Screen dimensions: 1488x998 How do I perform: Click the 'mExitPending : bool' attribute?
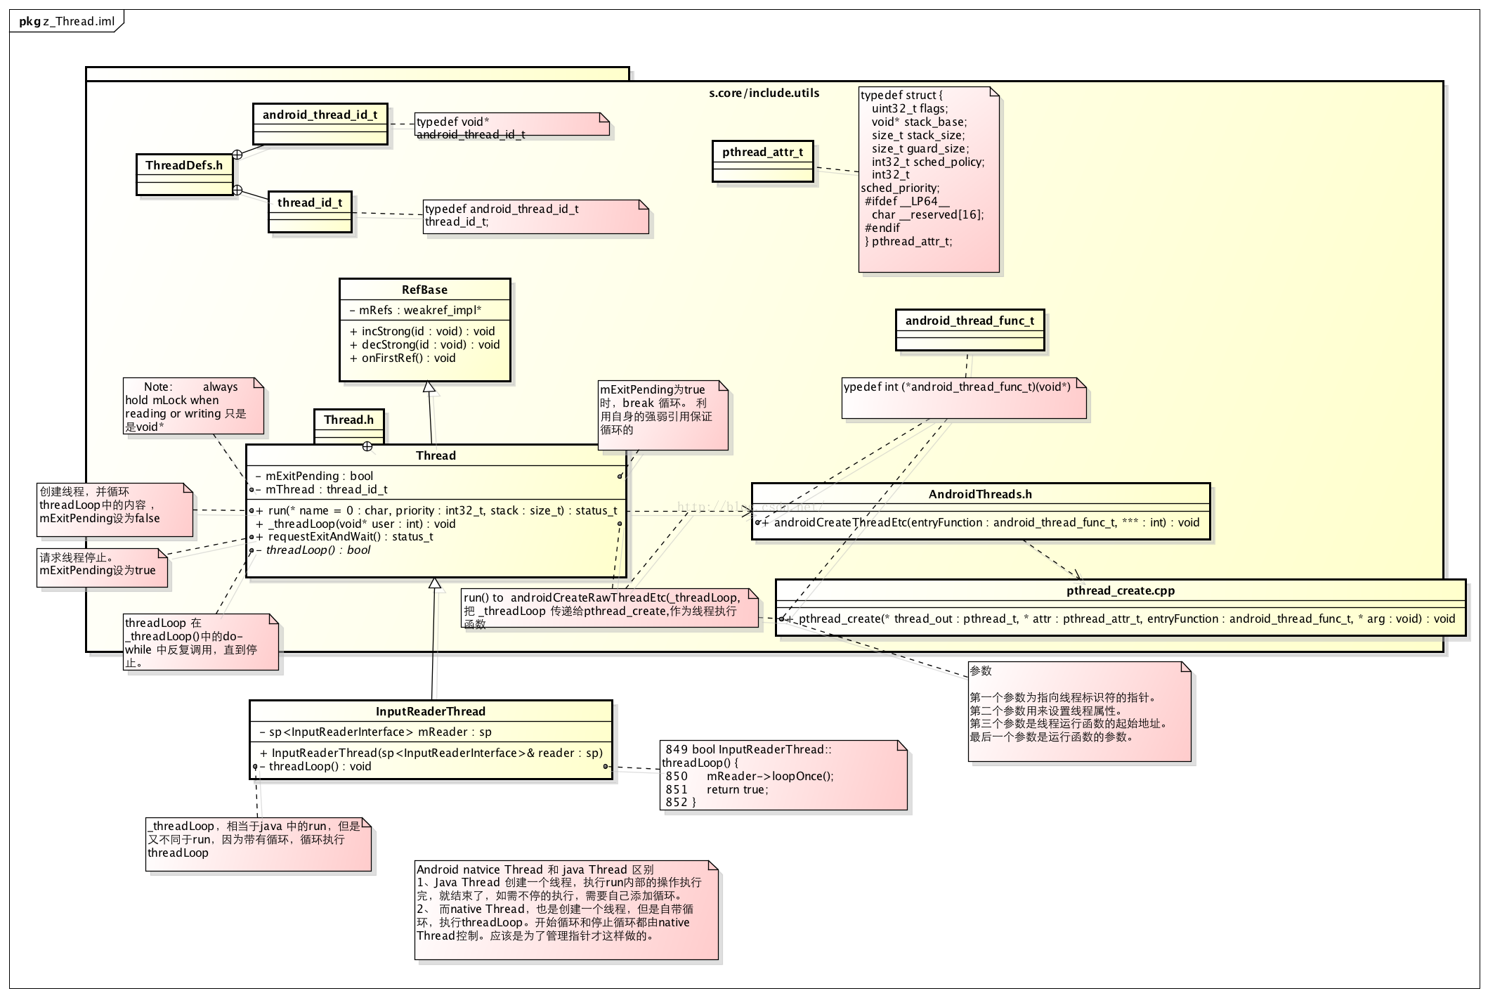click(314, 476)
